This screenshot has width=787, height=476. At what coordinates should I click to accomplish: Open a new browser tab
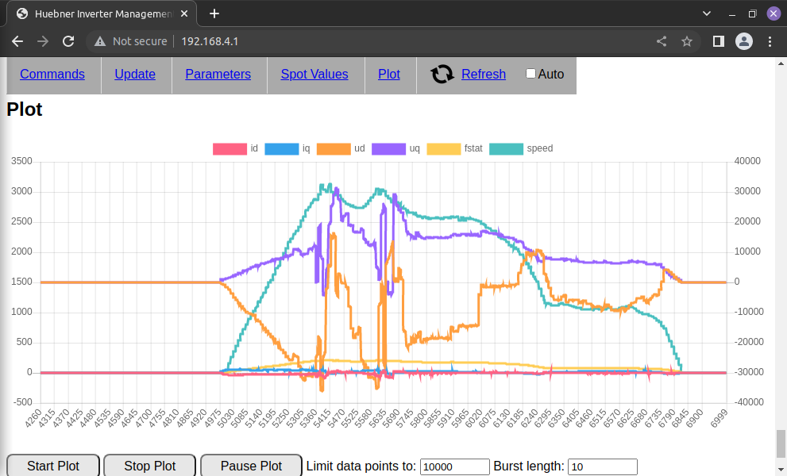pyautogui.click(x=214, y=13)
